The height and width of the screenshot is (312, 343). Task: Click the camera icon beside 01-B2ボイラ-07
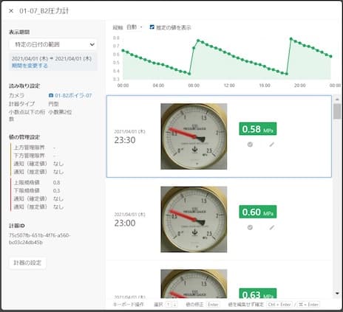tap(51, 95)
